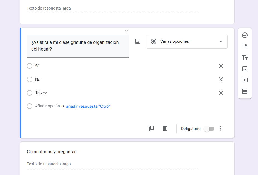Toggle the Obligatorio switch
Screen dimensions: 258x175
click(209, 129)
